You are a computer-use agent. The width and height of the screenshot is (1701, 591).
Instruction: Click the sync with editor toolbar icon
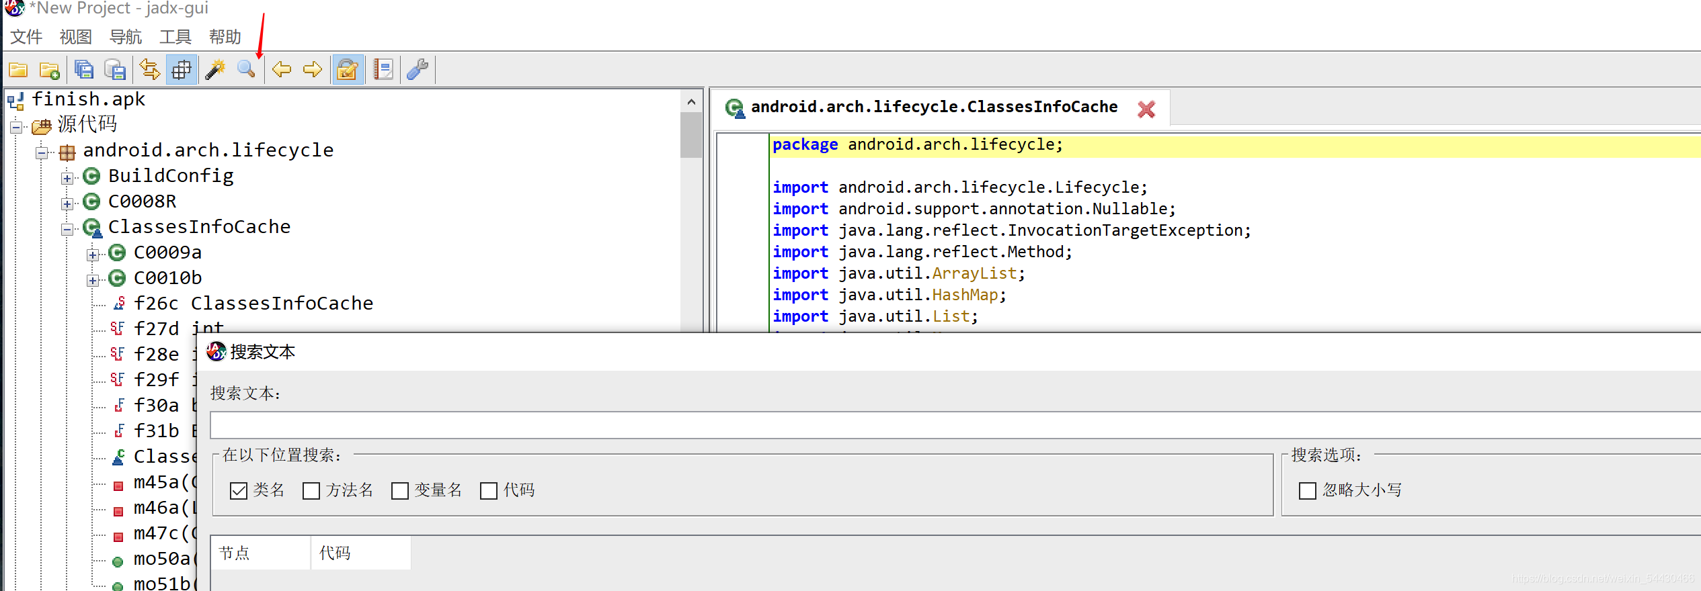149,69
